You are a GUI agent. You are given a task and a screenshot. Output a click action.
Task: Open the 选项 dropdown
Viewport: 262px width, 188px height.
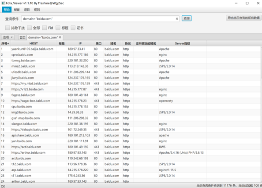tap(8, 37)
